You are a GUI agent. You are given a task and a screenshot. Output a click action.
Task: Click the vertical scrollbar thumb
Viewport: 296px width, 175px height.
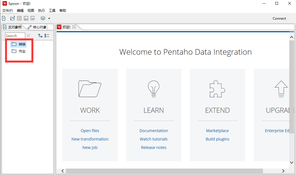click(x=292, y=87)
